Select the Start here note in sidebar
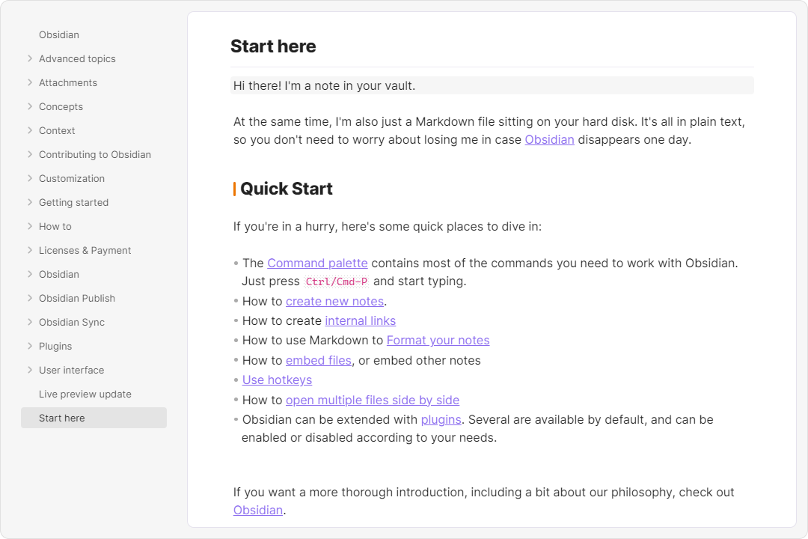 [x=94, y=418]
